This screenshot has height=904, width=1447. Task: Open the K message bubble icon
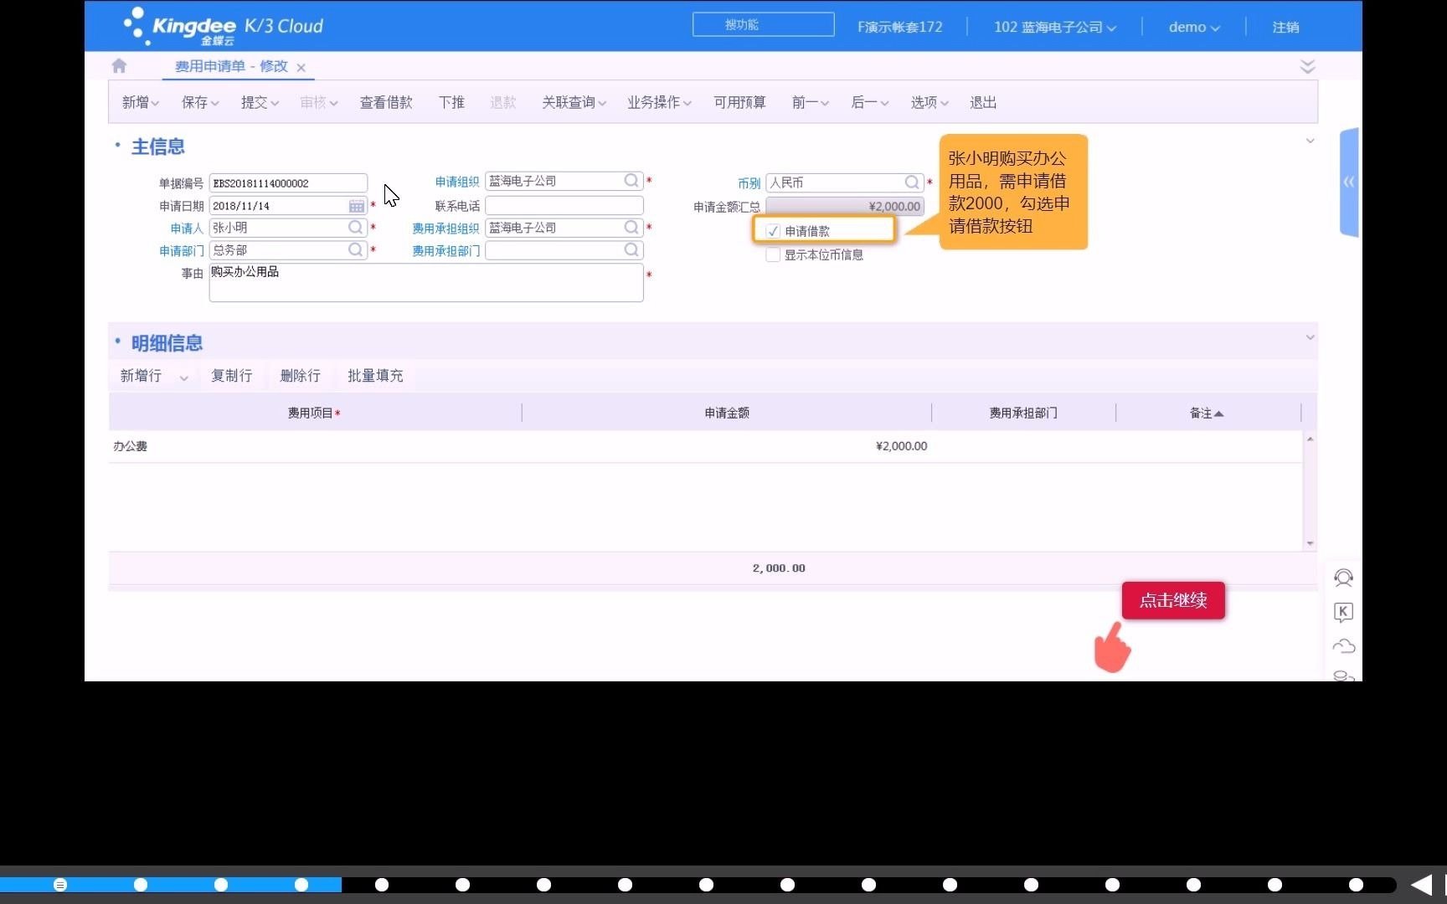pyautogui.click(x=1343, y=613)
